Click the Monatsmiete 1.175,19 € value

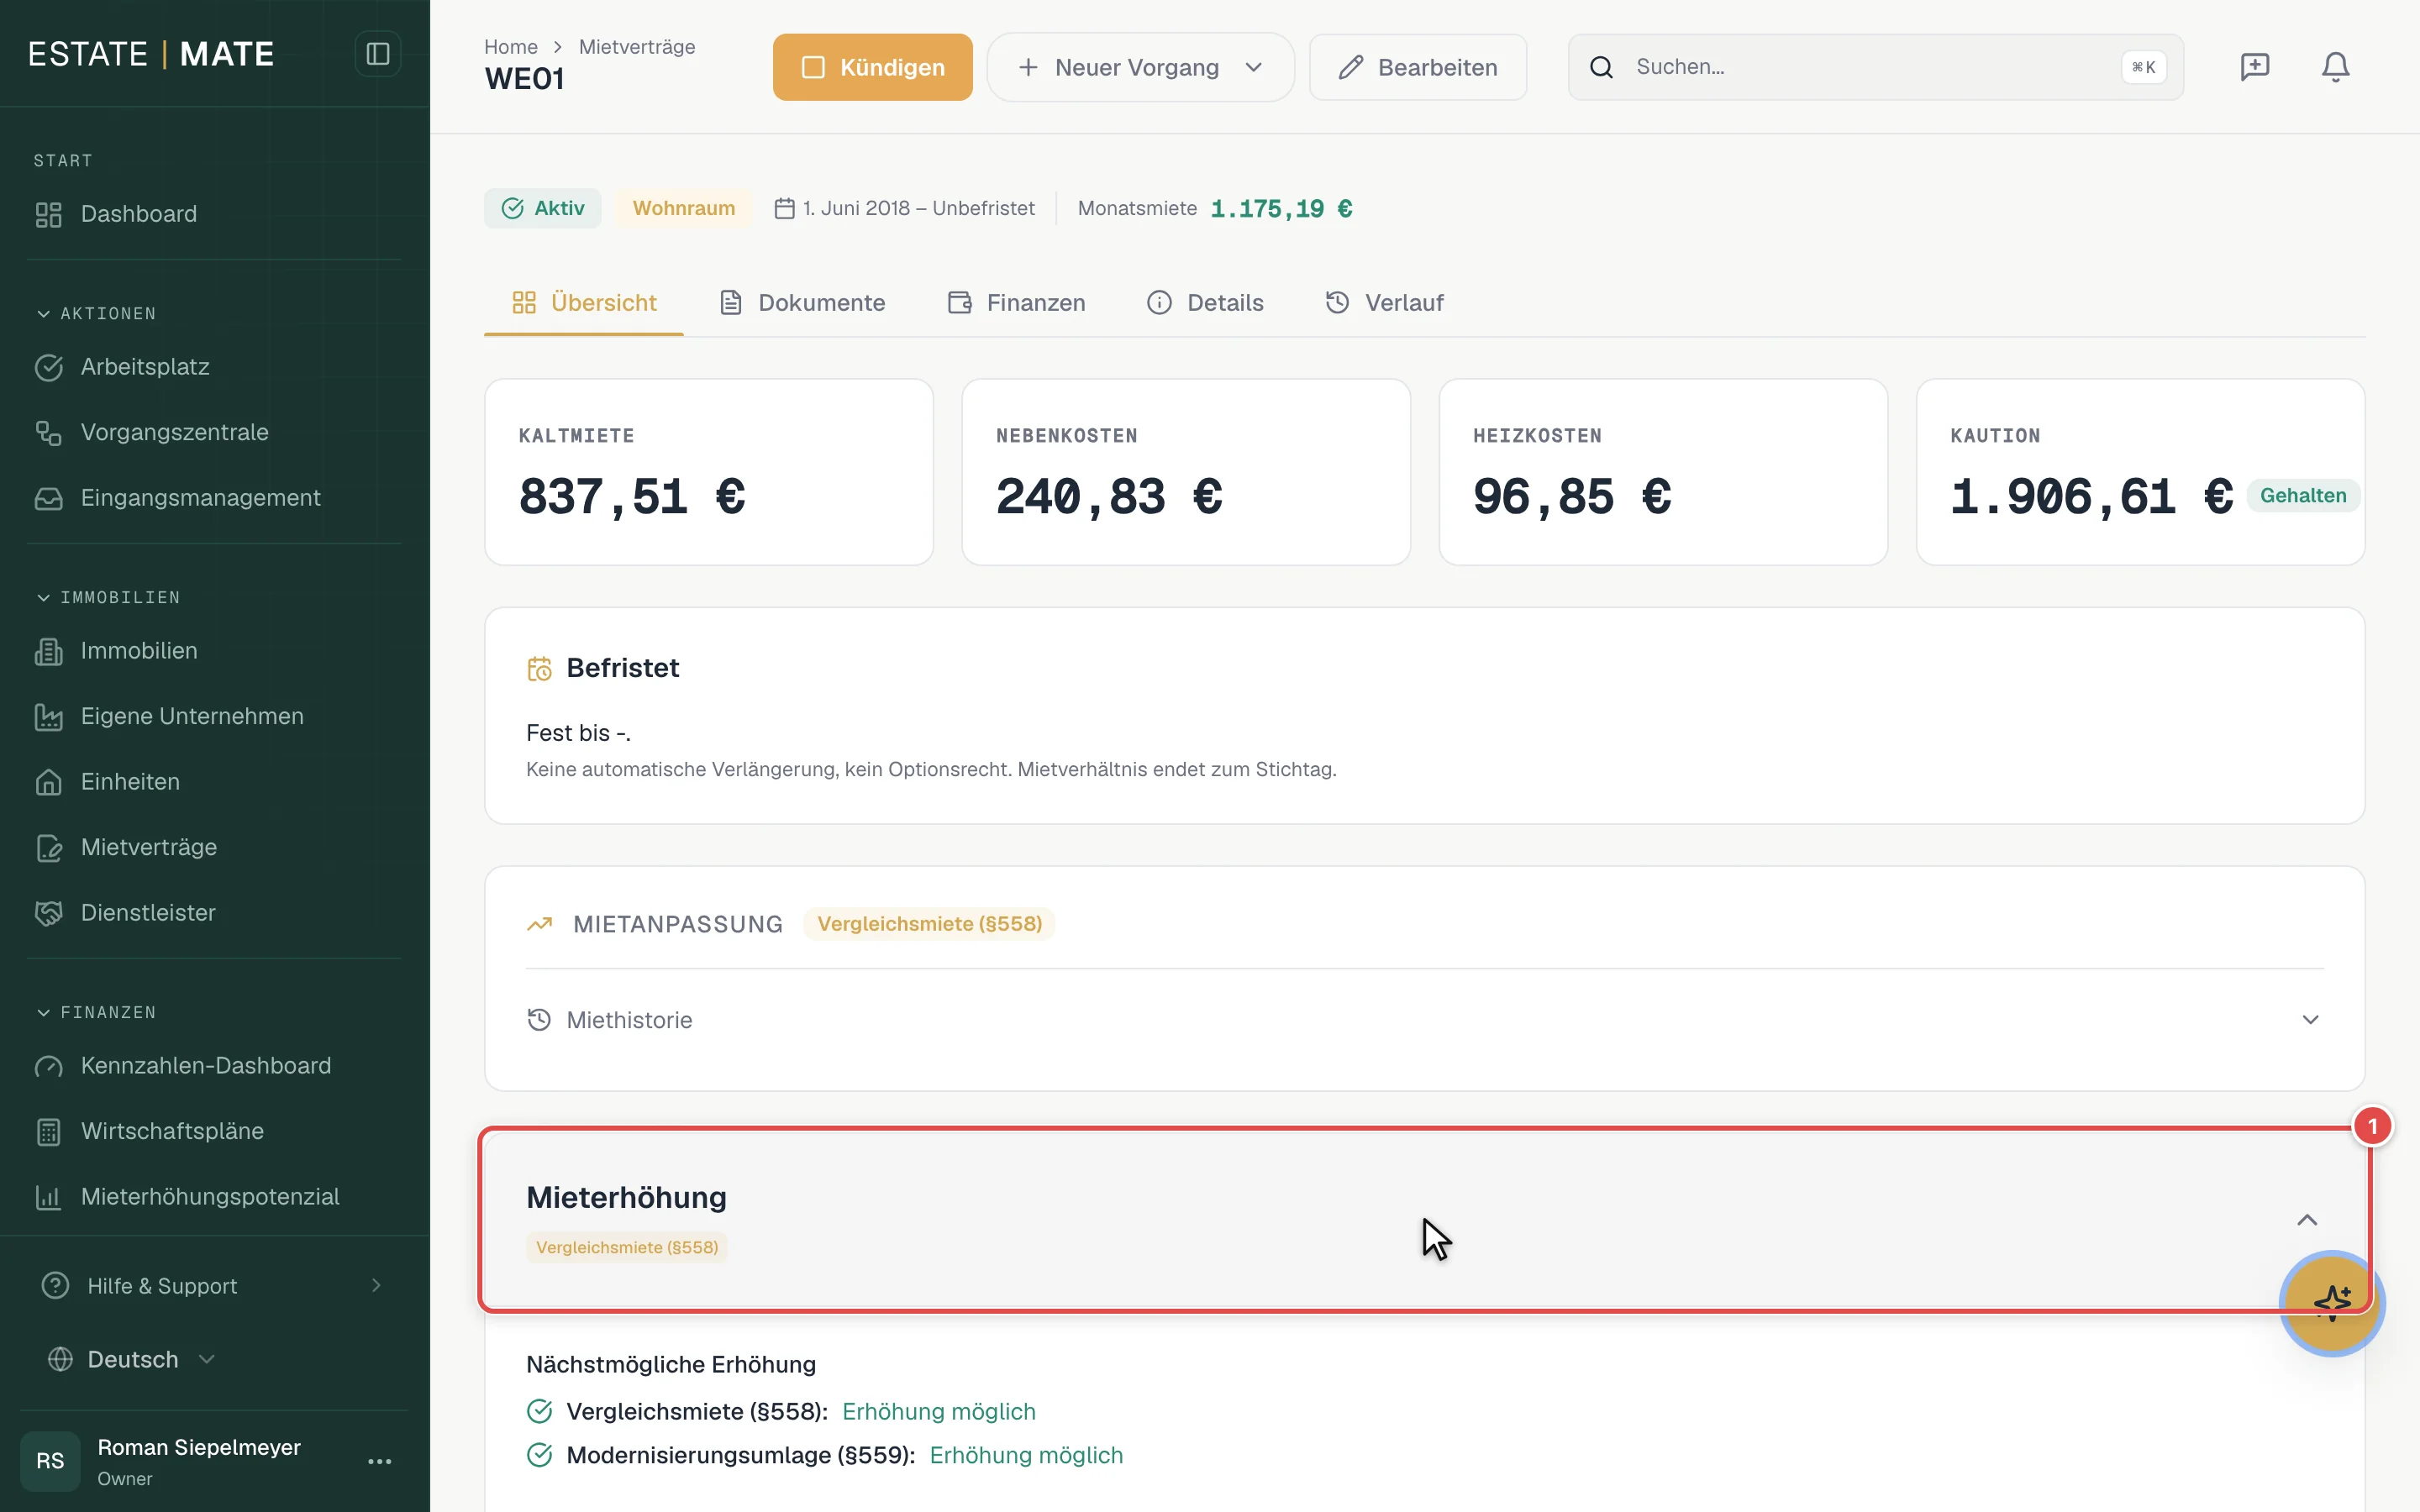[x=1281, y=209]
